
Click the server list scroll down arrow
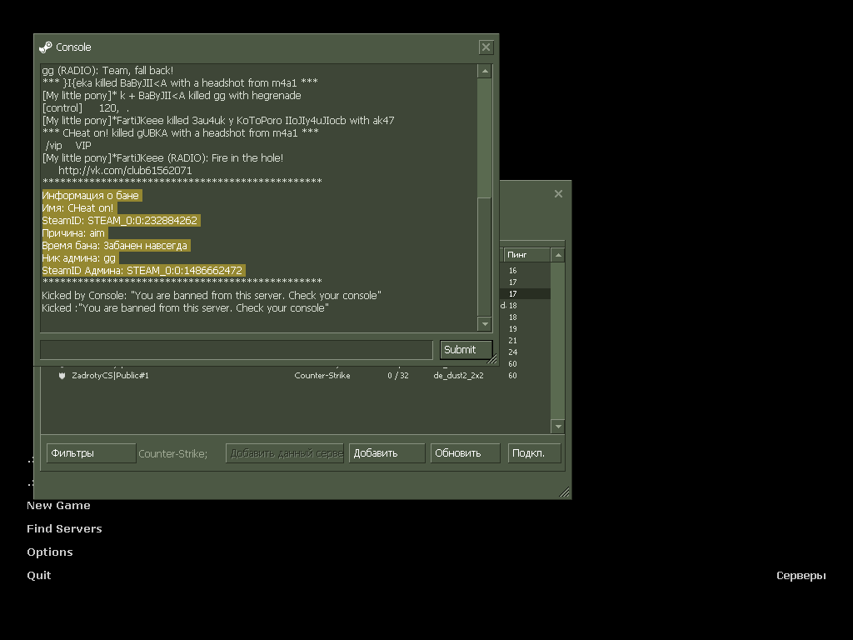point(557,426)
